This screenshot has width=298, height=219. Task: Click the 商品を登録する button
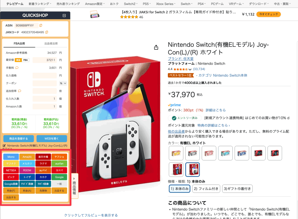(x=19, y=139)
